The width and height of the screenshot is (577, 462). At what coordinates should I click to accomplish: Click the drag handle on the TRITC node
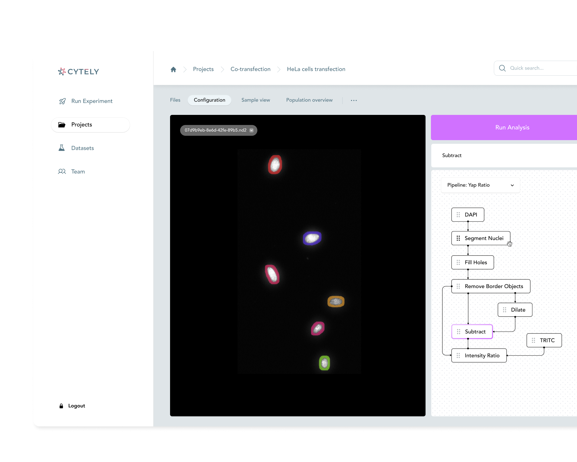coord(534,340)
